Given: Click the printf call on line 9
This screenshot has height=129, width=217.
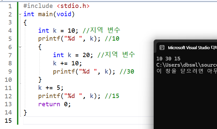Looking at the screenshot, I should click(84, 72).
